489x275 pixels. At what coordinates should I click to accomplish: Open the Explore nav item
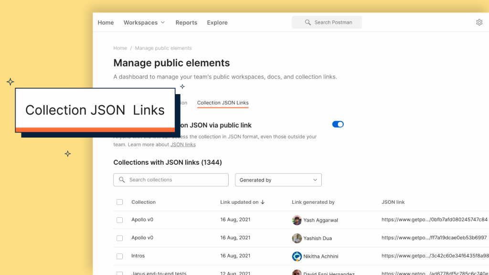click(217, 22)
